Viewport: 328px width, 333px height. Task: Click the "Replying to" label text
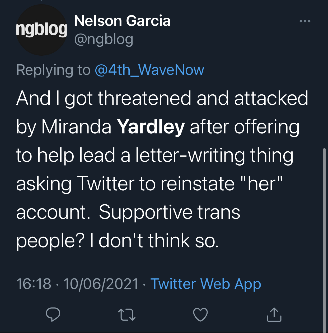[x=53, y=70]
